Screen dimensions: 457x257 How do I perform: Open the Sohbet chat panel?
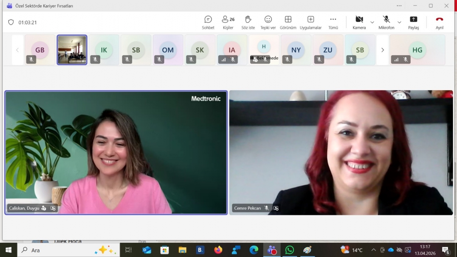(x=208, y=22)
